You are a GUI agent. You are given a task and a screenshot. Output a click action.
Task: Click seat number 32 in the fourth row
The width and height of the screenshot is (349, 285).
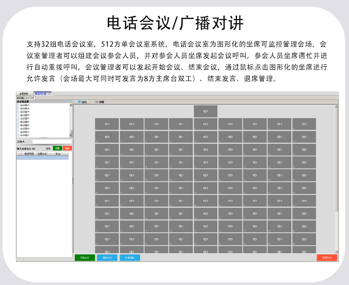tap(206, 163)
